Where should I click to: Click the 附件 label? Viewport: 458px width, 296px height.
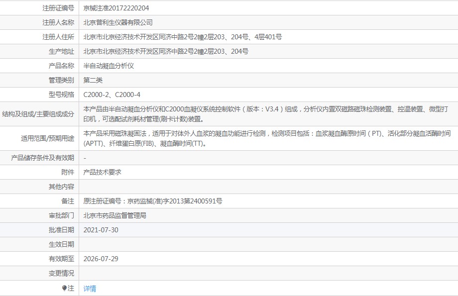(68, 172)
